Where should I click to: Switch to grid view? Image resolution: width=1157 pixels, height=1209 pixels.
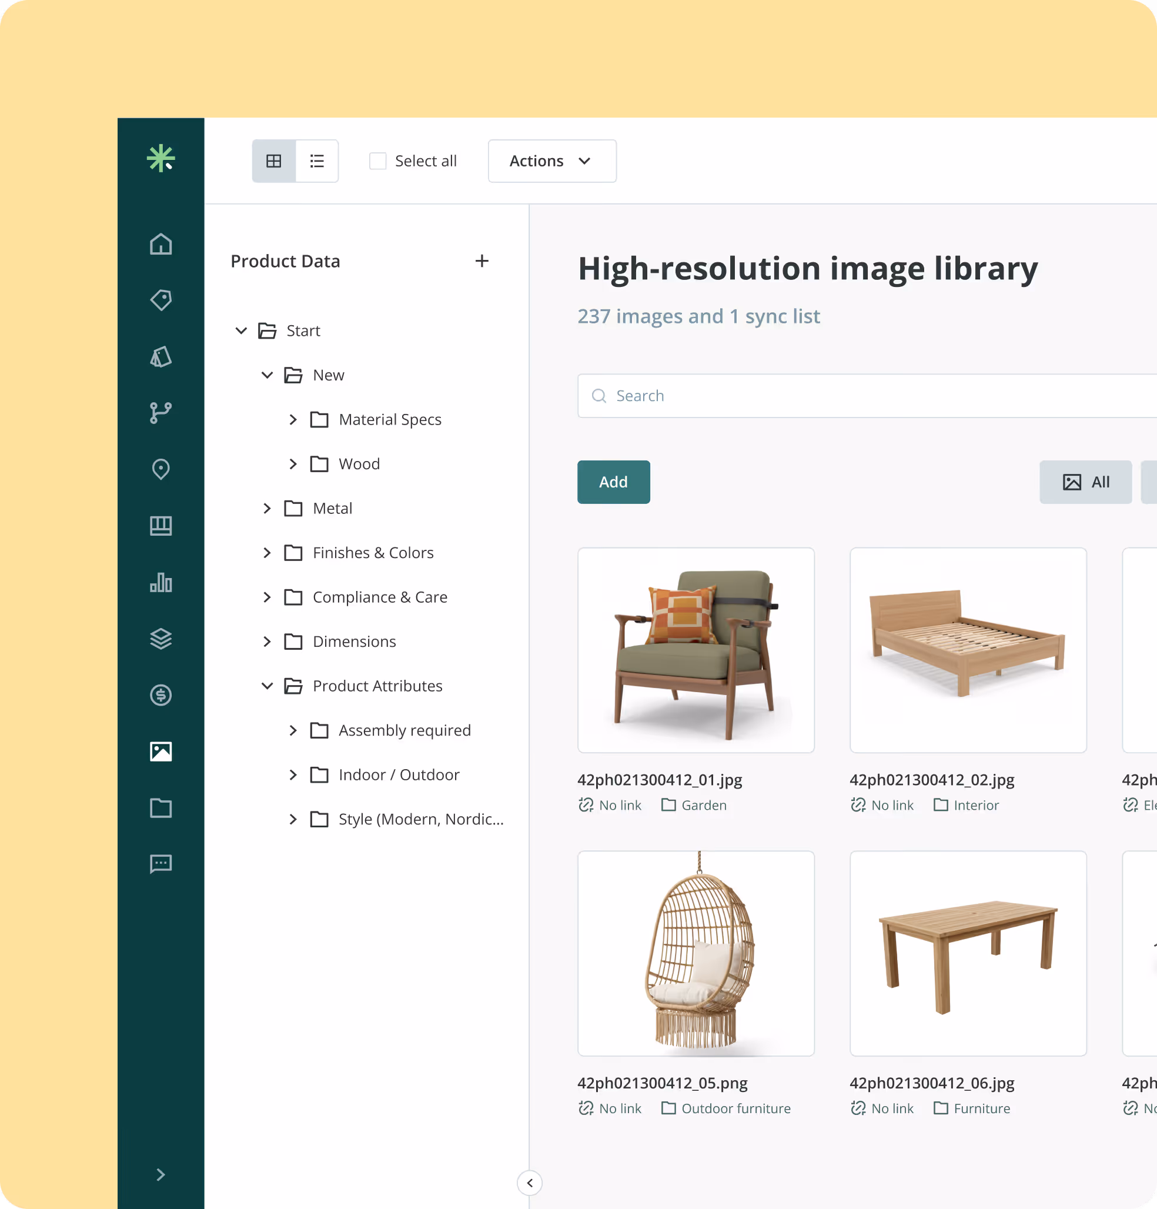274,161
